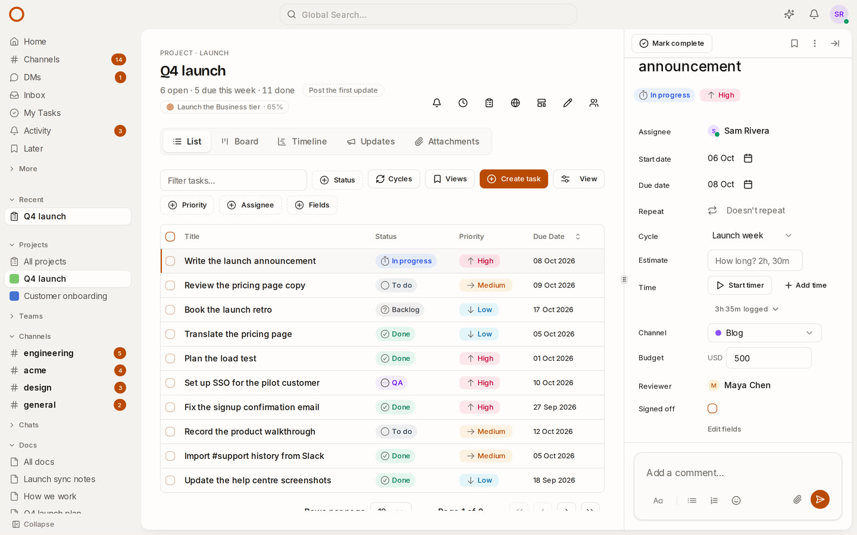Image resolution: width=857 pixels, height=535 pixels.
Task: Open the clock icon in project header
Action: [x=463, y=103]
